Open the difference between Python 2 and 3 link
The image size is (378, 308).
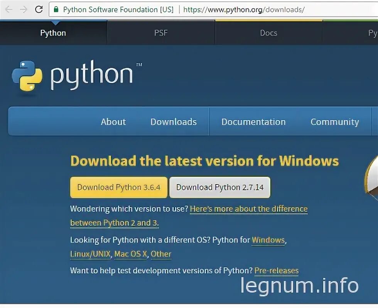pos(189,216)
